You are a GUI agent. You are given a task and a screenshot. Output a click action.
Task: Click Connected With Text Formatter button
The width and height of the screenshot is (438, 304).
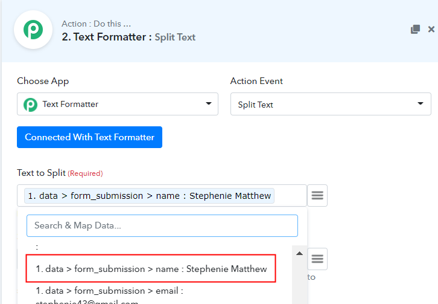[x=90, y=137]
